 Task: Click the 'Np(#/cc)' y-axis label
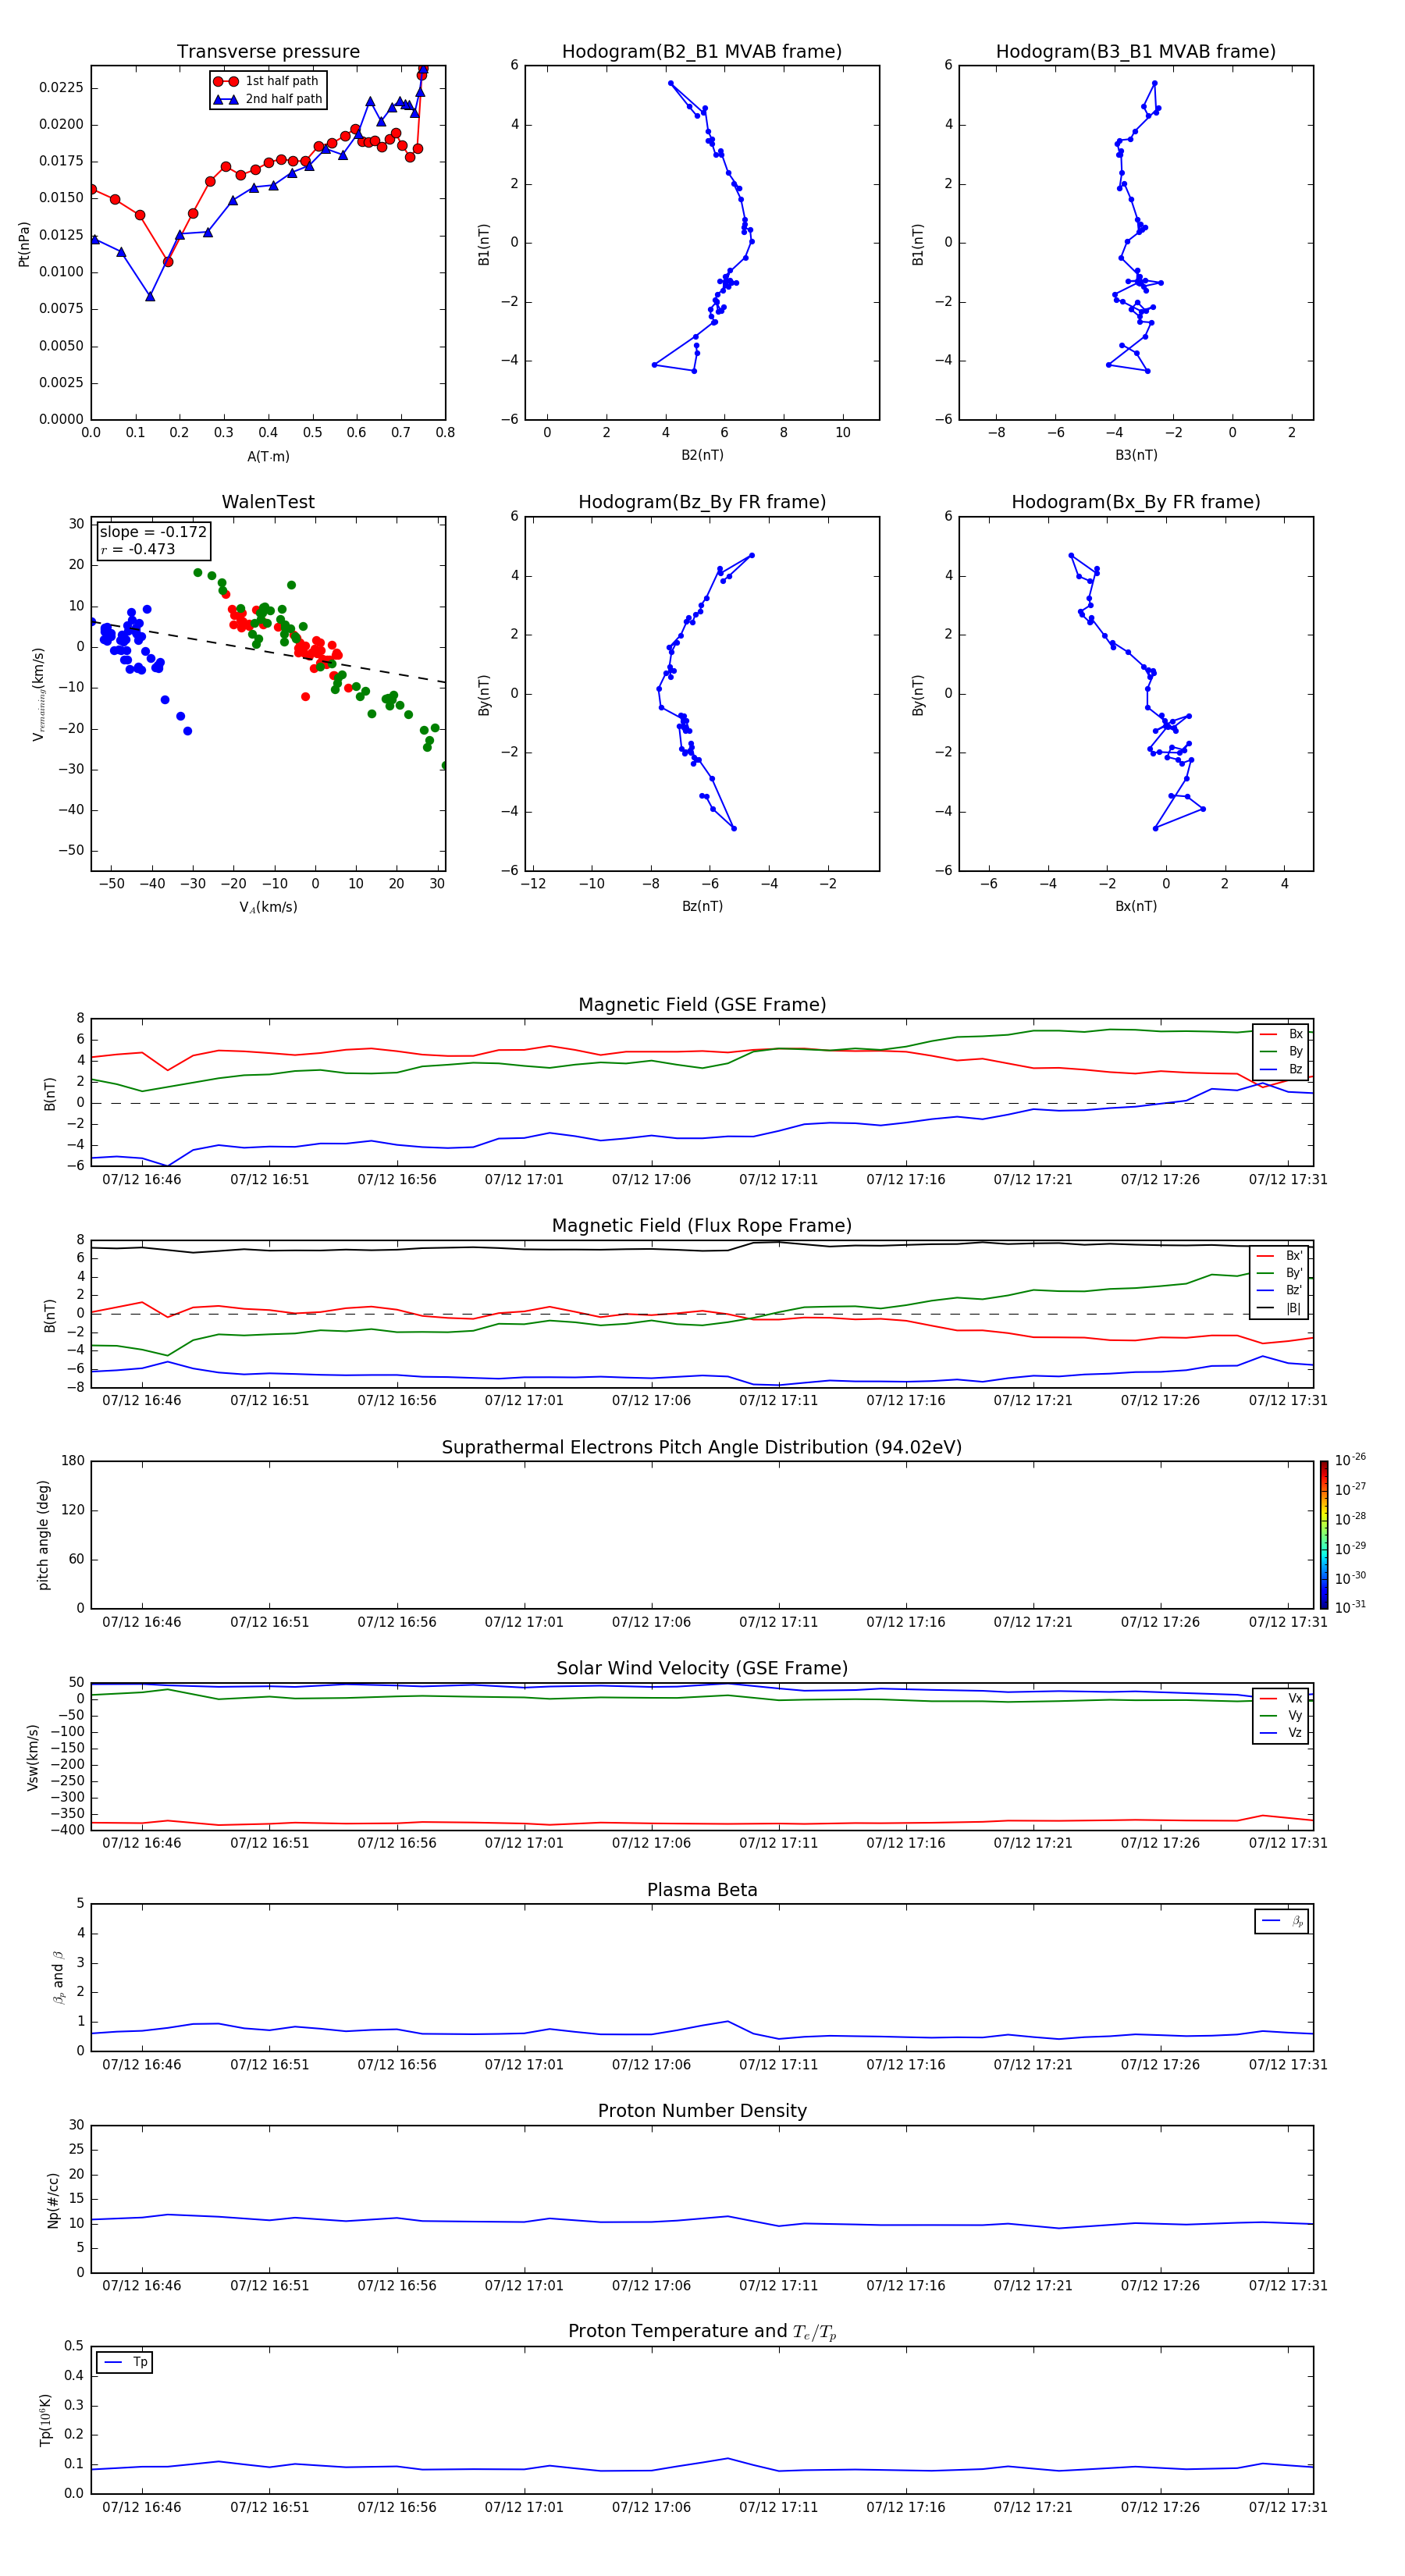[53, 2199]
